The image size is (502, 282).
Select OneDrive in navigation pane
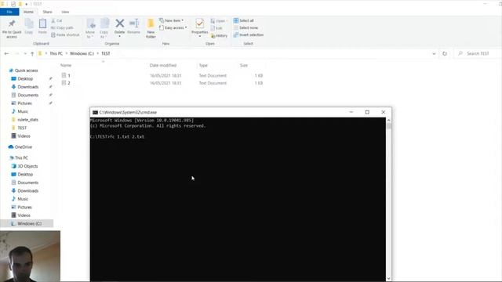[x=23, y=147]
